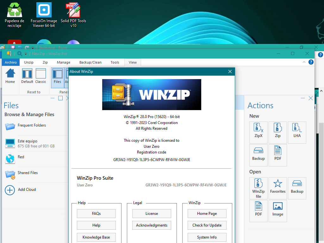Open the Knowledge Base button
Screen dimensions: 324x243
tap(96, 237)
